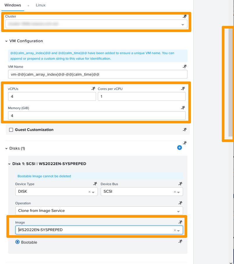Toggle the Cores per vCPU runtime icon
This screenshot has height=264, width=234.
[183, 88]
